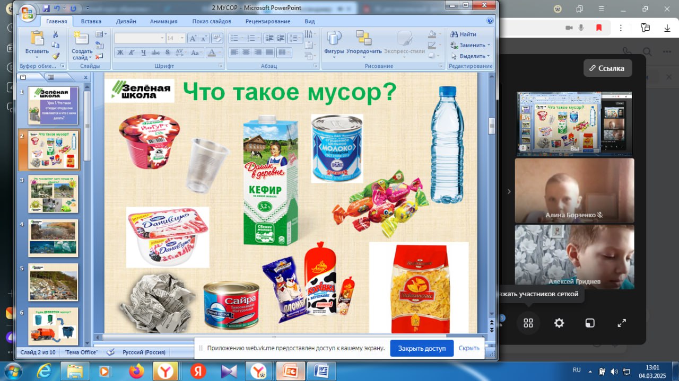This screenshot has height=381, width=679.
Task: Open the slide Layout dropdown
Action: [100, 34]
